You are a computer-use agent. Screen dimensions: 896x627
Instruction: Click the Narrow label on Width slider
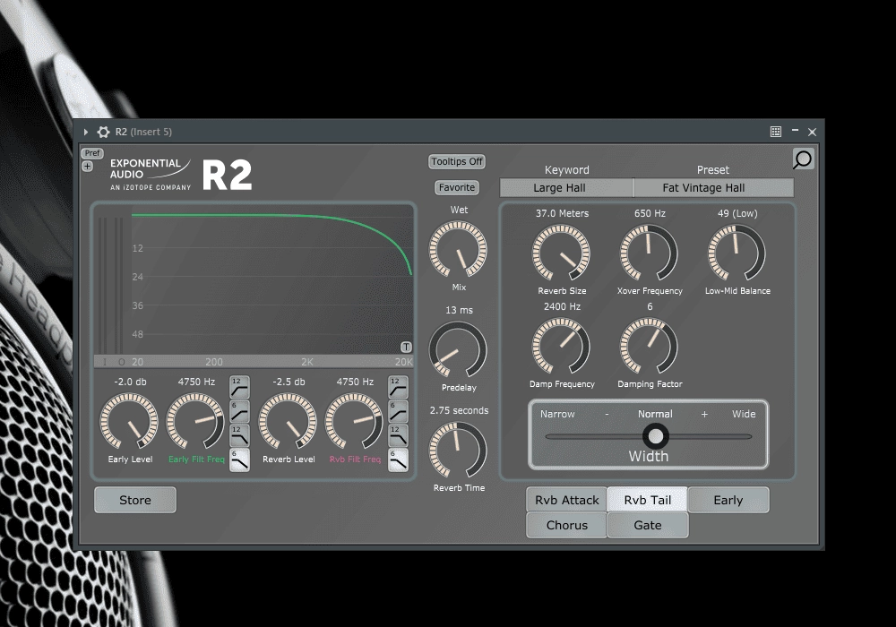pos(557,414)
